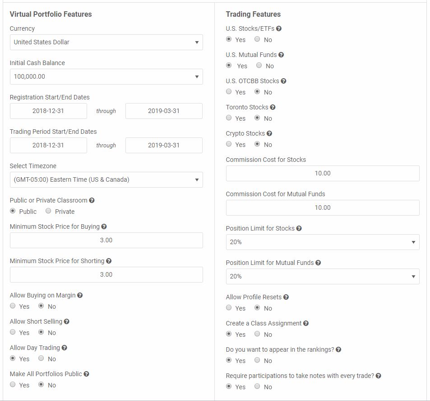Show help for Public or Private Classroom

tap(92, 200)
